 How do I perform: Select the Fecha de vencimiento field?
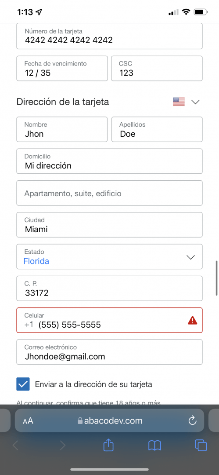62,69
